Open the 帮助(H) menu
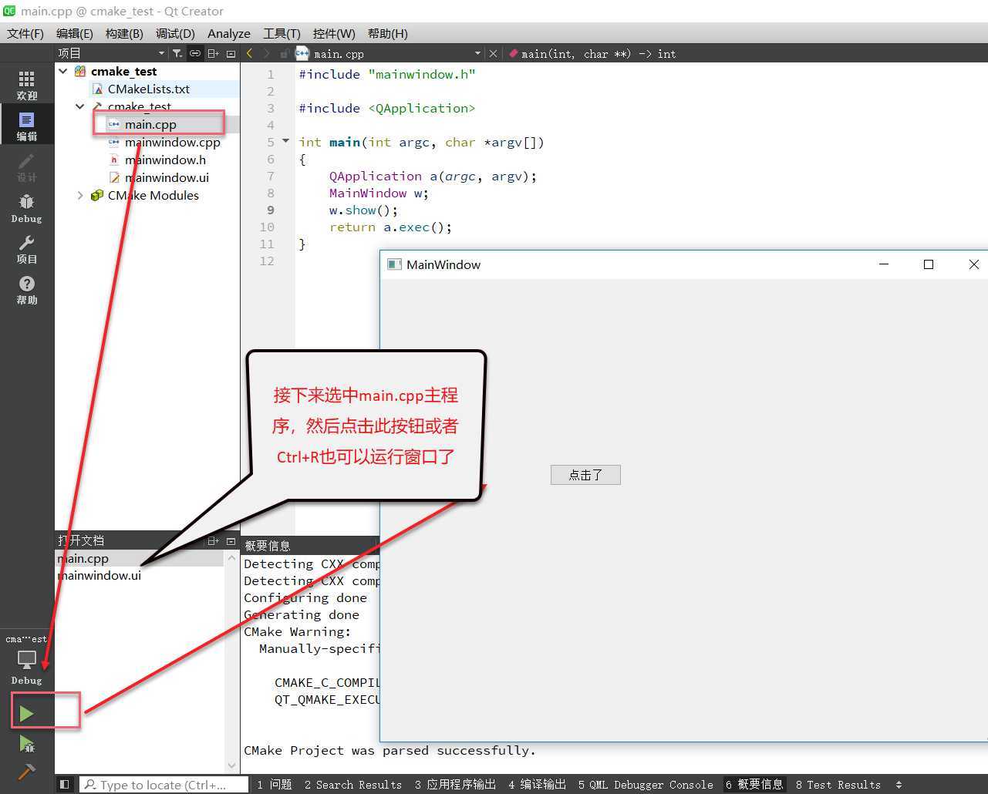The height and width of the screenshot is (794, 988). pyautogui.click(x=387, y=33)
